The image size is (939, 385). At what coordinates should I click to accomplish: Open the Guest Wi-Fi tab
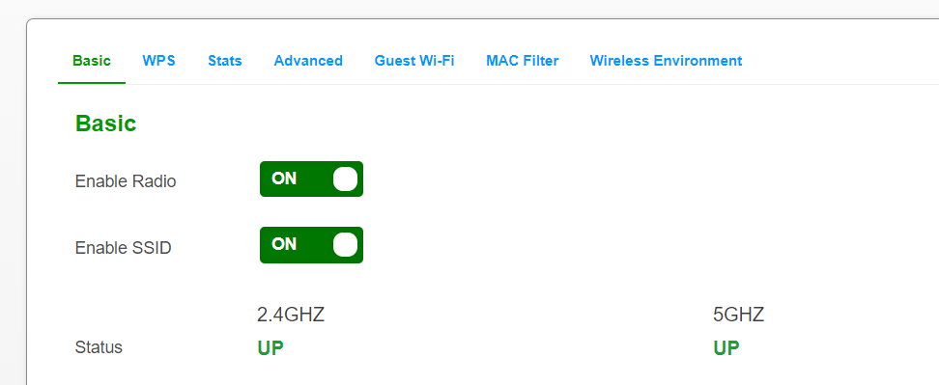(x=414, y=61)
